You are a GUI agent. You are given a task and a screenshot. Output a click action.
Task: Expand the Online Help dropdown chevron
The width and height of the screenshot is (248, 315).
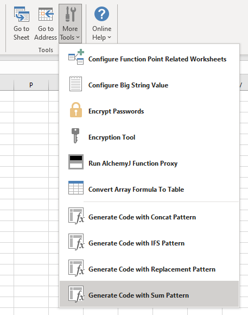click(109, 37)
